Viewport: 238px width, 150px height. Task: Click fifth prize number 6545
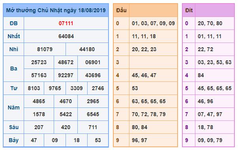(x=93, y=114)
